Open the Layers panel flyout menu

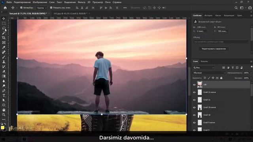251,62
